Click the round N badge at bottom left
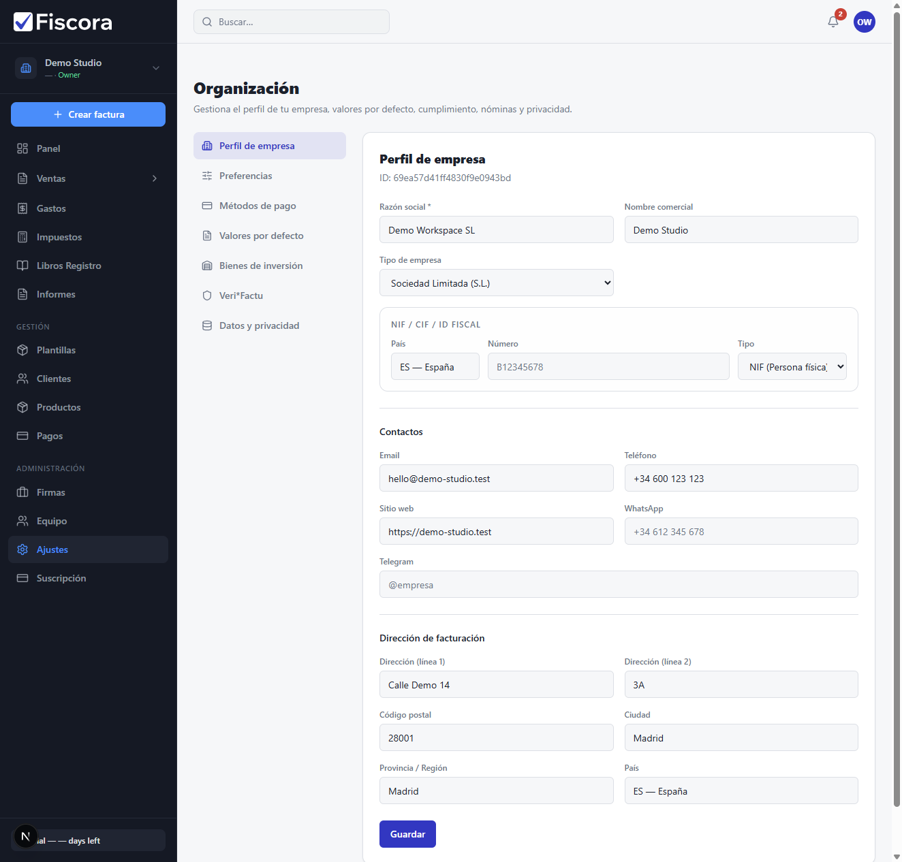This screenshot has width=902, height=862. coord(25,836)
